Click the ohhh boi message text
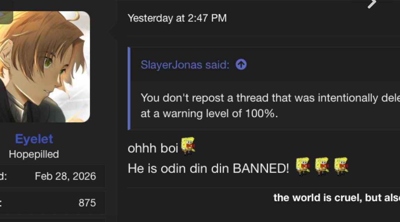 (153, 148)
